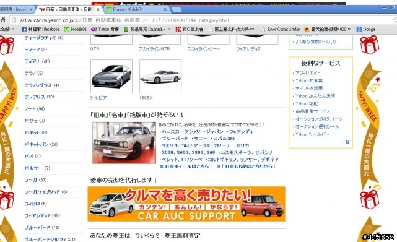Click the スバル360 link
The image size is (397, 242).
(224, 139)
